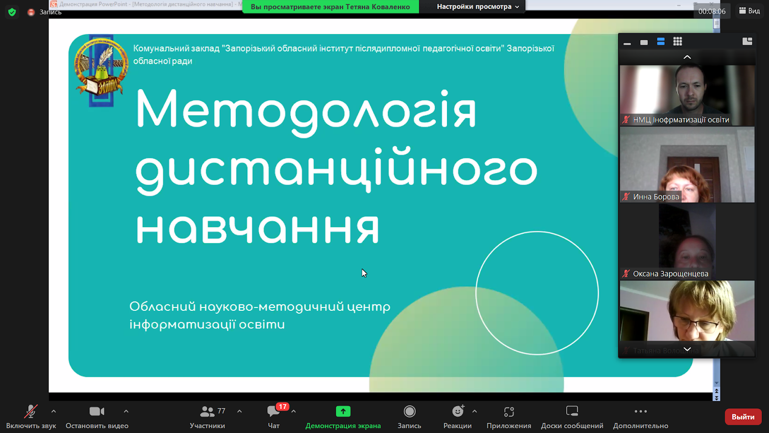
Task: Select НМЦ Інформатизації освіти video tile
Action: pyautogui.click(x=687, y=95)
